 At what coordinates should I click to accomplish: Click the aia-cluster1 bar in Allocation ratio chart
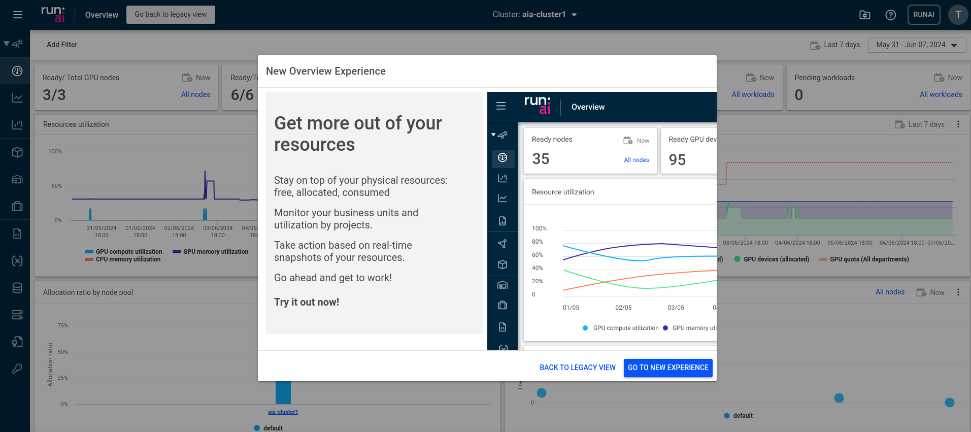tap(283, 392)
